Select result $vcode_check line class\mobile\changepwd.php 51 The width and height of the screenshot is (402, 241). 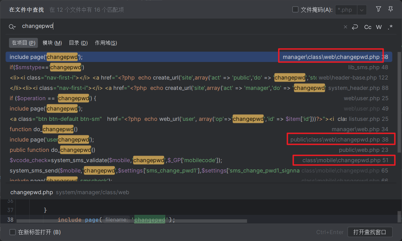199,160
